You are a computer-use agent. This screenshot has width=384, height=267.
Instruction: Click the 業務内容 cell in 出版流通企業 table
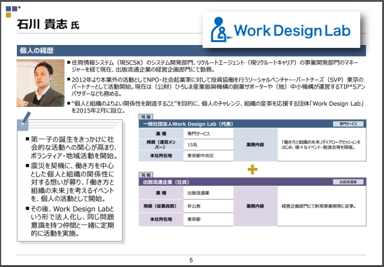pos(255,206)
